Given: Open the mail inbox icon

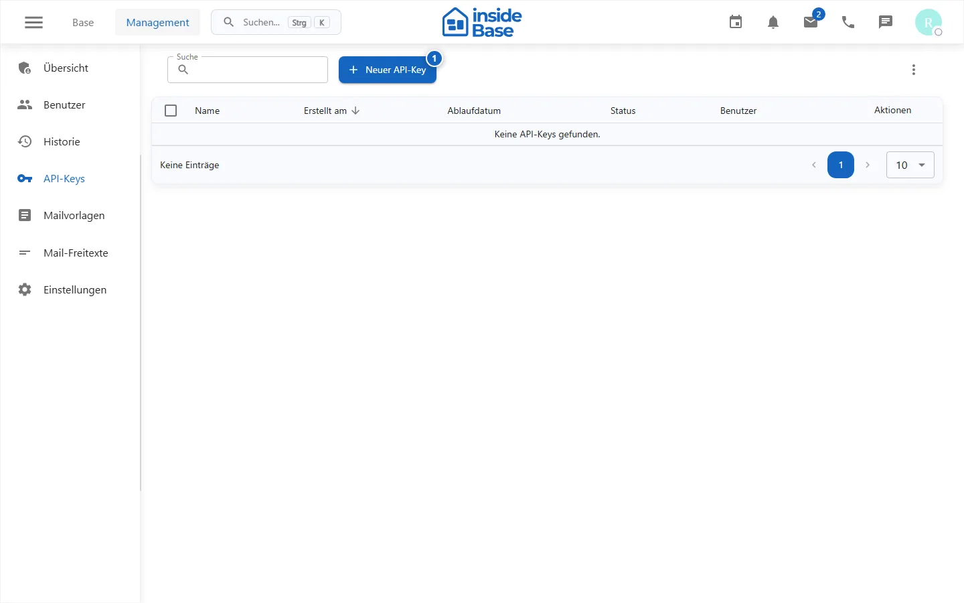Looking at the screenshot, I should 811,22.
